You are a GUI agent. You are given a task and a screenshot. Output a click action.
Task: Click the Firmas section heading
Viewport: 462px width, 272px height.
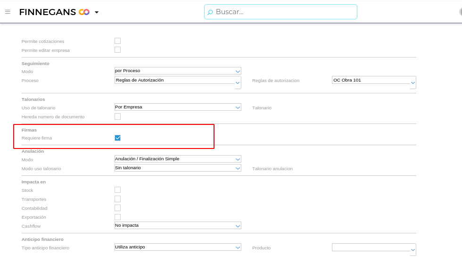coord(29,130)
